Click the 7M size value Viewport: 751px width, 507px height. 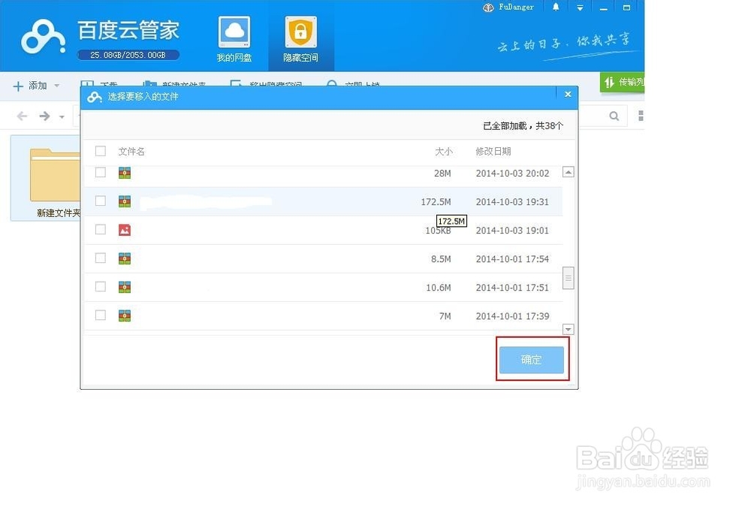445,316
